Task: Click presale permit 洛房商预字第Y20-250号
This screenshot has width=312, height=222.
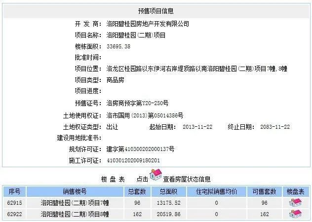Action: (x=137, y=103)
